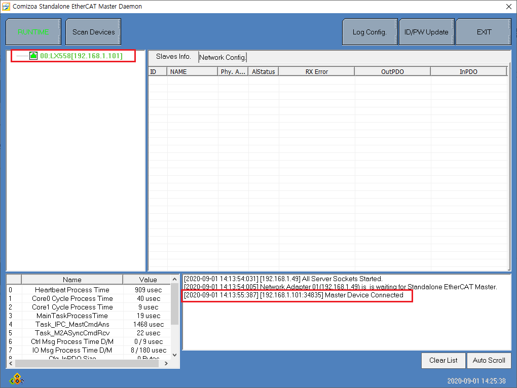Select the Heartbeat Process Time row
Viewport: 517px width, 388px height.
pyautogui.click(x=72, y=290)
